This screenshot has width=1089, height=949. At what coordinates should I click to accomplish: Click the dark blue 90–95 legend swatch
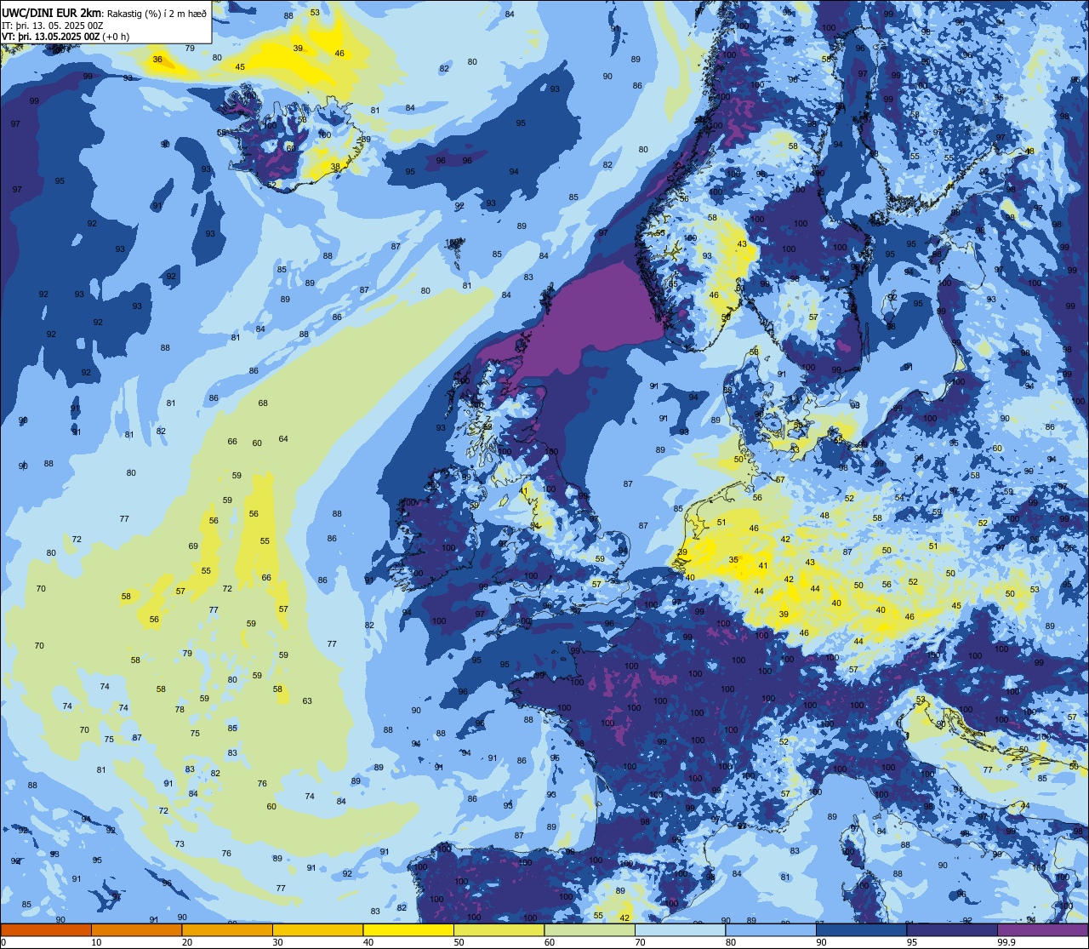[861, 929]
